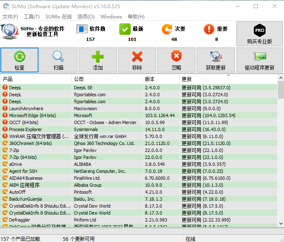Click the scrollbar down arrow
This screenshot has width=284, height=242.
click(x=281, y=224)
